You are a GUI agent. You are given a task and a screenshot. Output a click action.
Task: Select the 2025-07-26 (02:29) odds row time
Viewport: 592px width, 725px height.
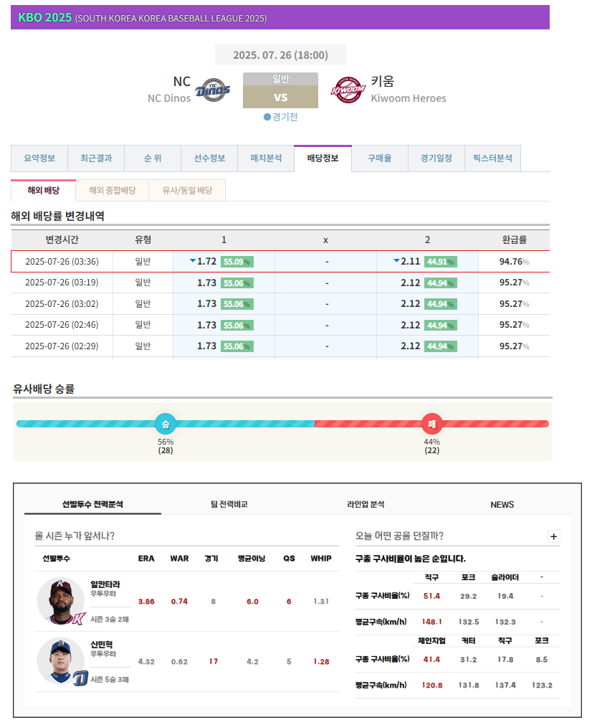tap(62, 346)
